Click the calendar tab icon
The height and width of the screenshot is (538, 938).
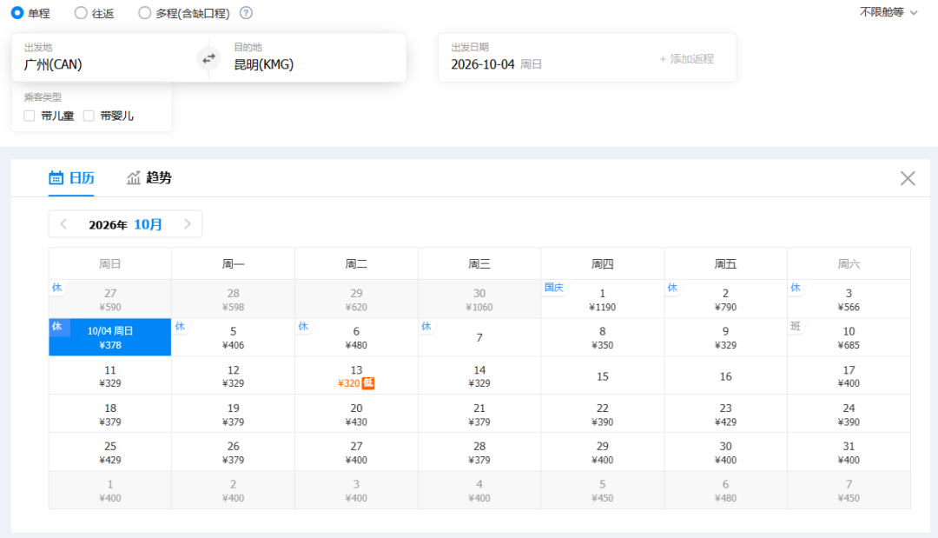coord(56,177)
